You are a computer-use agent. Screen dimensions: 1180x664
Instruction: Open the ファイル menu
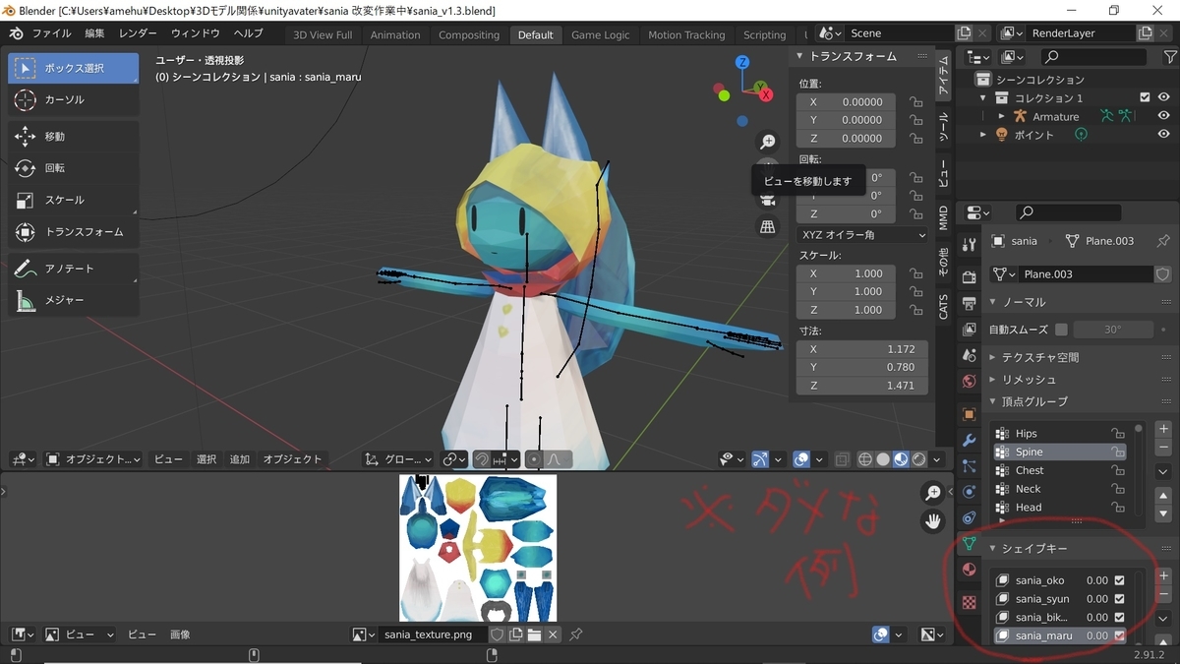pyautogui.click(x=51, y=33)
